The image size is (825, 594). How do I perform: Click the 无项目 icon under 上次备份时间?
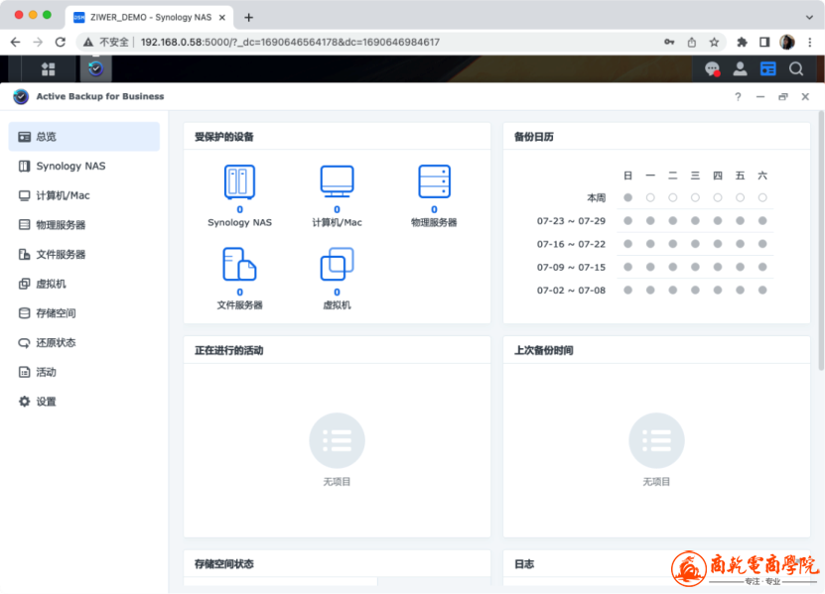[x=656, y=440]
